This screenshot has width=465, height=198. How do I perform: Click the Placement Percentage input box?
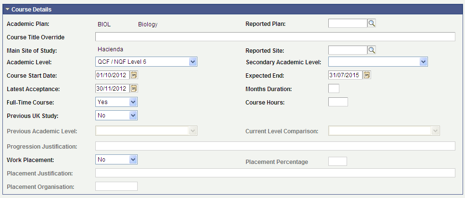(x=337, y=161)
